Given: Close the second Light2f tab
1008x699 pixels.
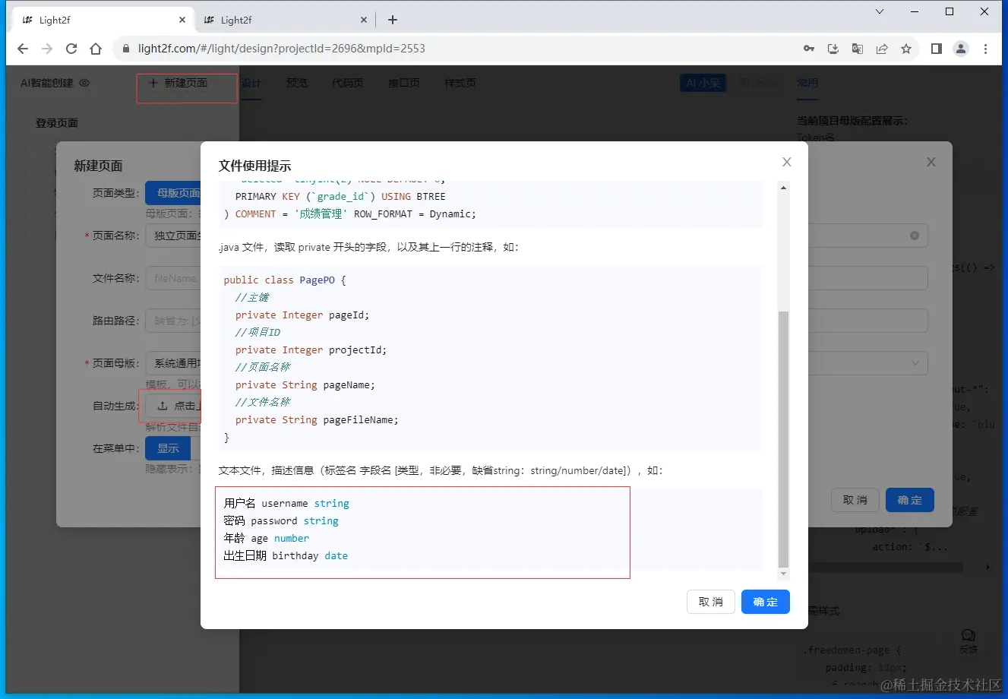Looking at the screenshot, I should tap(364, 21).
